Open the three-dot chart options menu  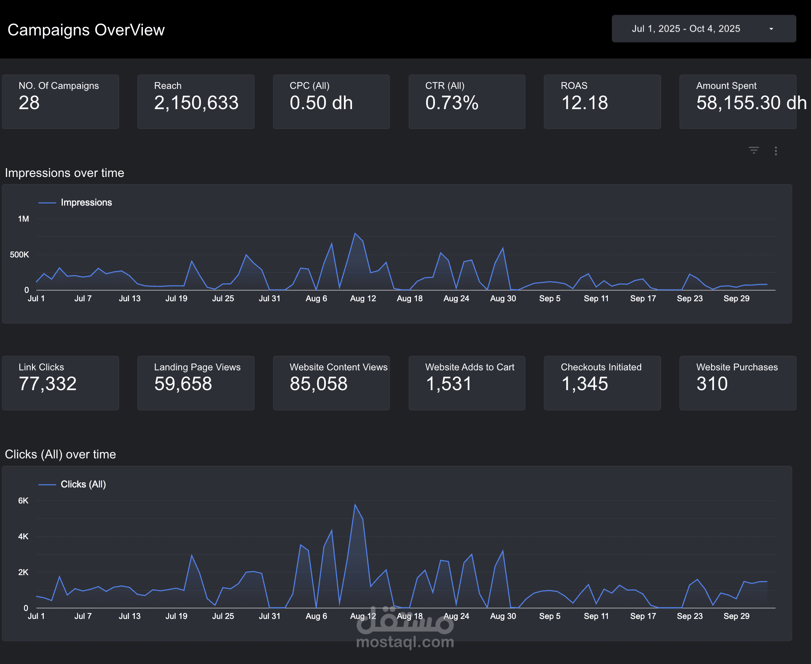point(776,151)
